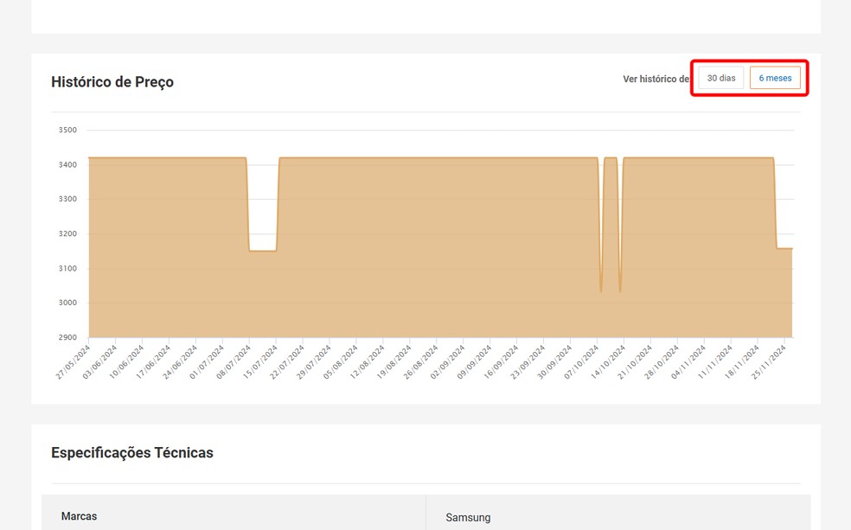Viewport: 851px width, 530px height.
Task: Click the Histórico de Preço heading
Action: [x=112, y=82]
